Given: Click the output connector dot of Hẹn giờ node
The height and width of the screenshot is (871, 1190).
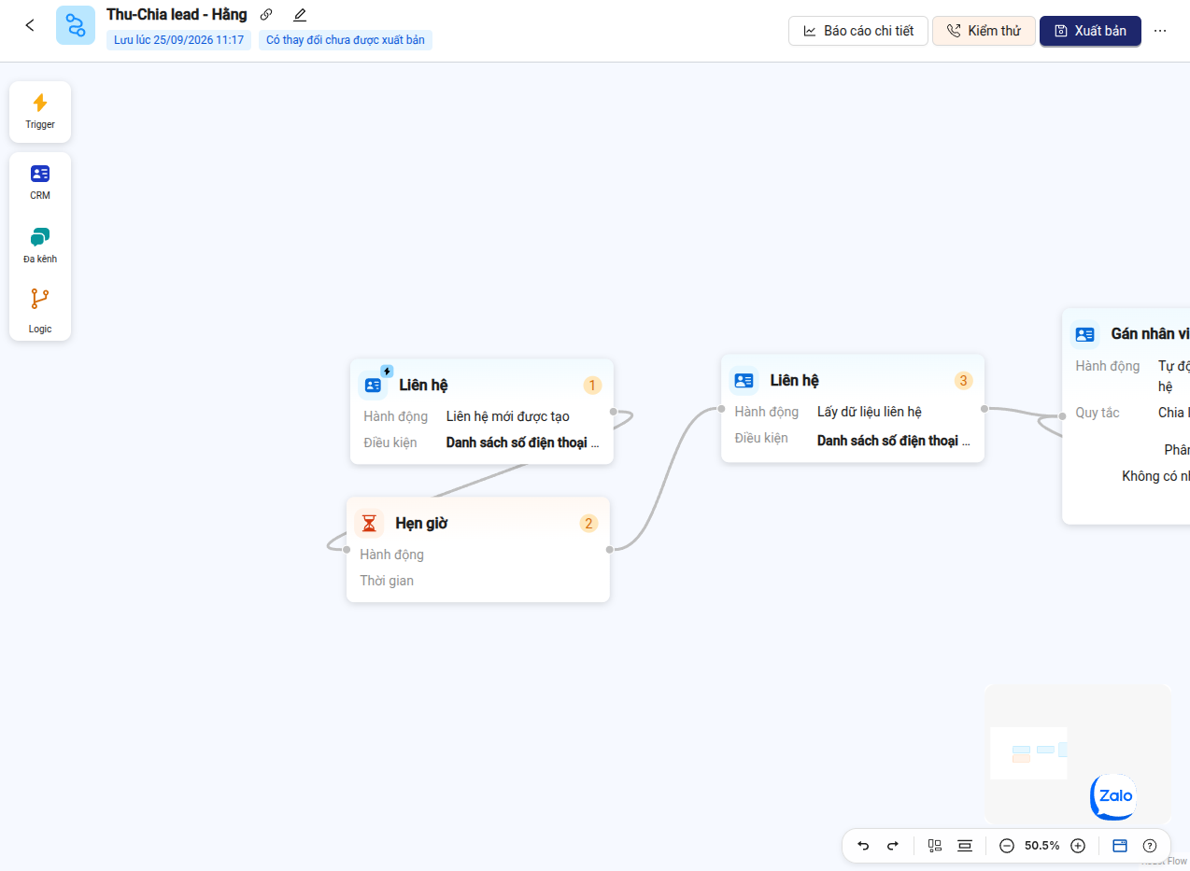Looking at the screenshot, I should (610, 550).
